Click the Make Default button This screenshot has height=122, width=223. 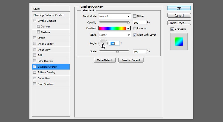pos(105,60)
